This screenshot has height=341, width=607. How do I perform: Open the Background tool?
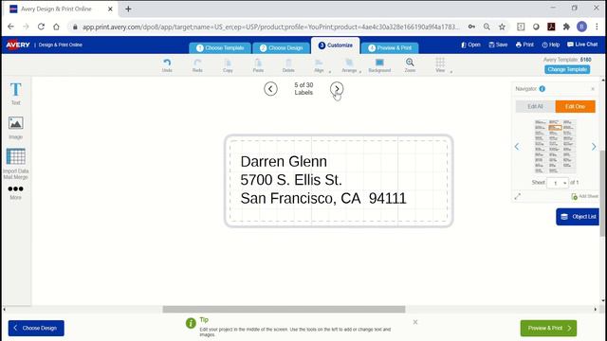pyautogui.click(x=379, y=65)
